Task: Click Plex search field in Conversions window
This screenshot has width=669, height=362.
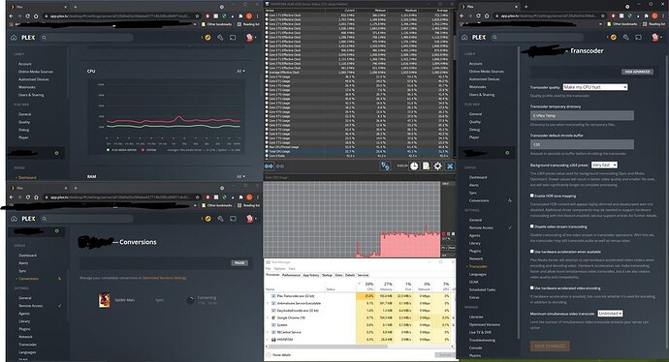Action: click(87, 219)
